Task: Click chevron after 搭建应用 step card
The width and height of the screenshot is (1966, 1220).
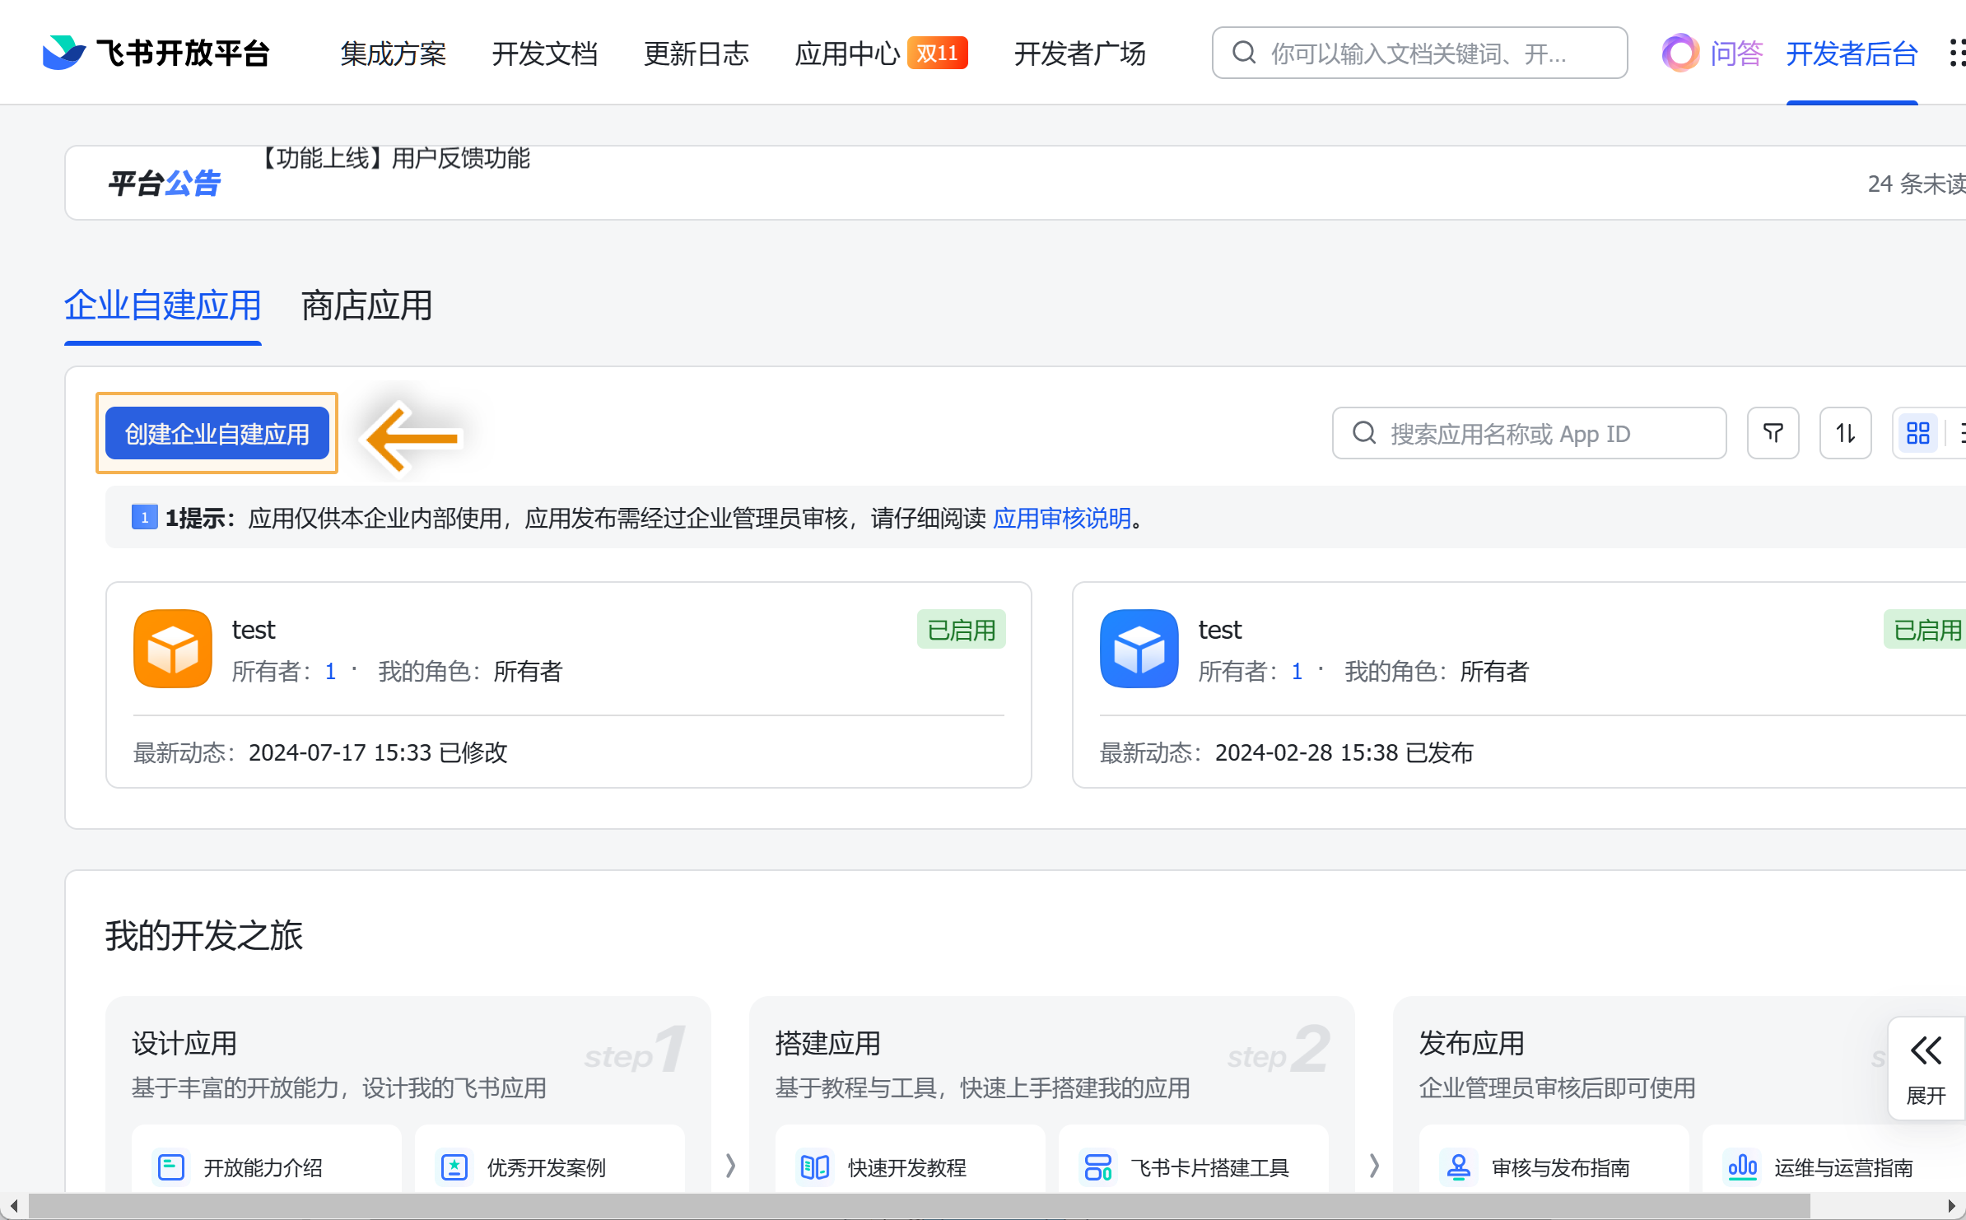Action: click(x=1374, y=1166)
